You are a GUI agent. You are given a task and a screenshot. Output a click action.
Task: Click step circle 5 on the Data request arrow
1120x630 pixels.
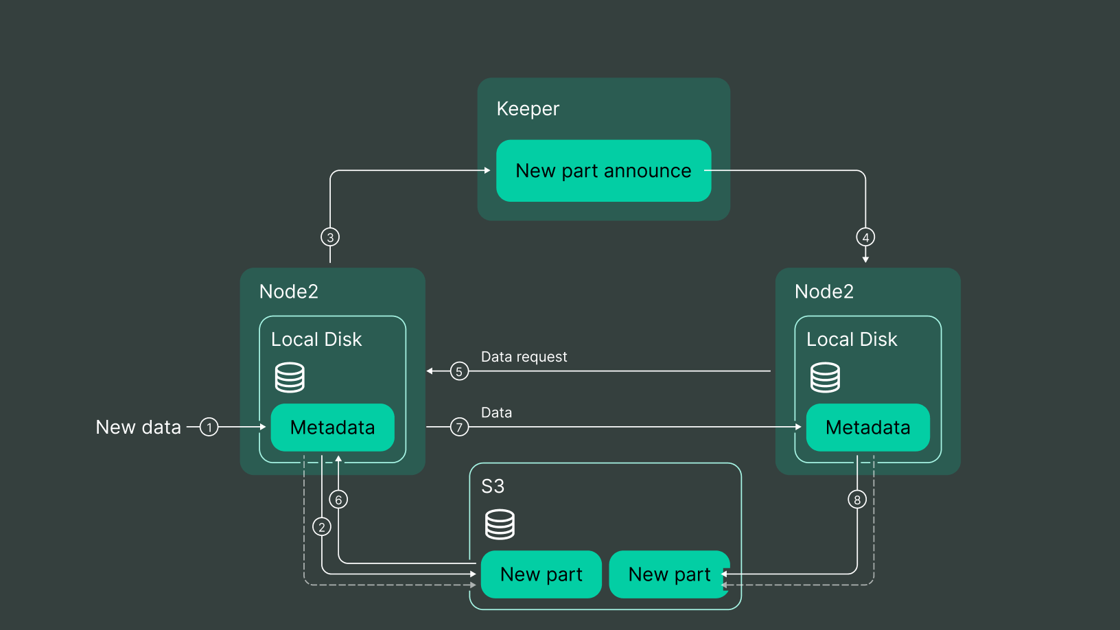click(458, 371)
